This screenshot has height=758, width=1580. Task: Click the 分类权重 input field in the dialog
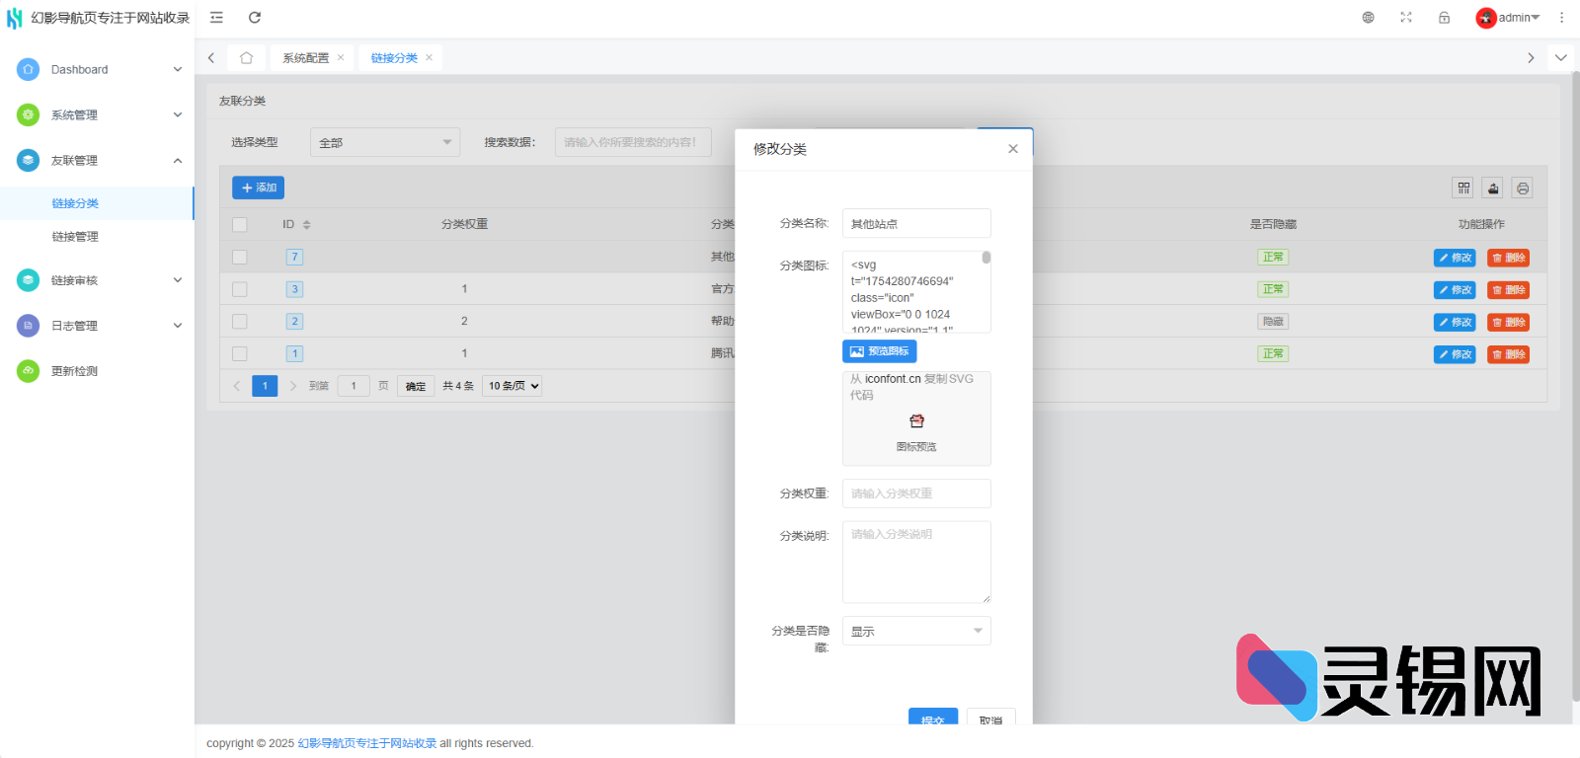pos(915,493)
